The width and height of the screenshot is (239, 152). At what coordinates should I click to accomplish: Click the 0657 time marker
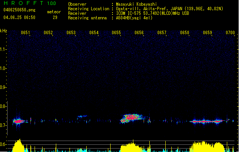162,33
